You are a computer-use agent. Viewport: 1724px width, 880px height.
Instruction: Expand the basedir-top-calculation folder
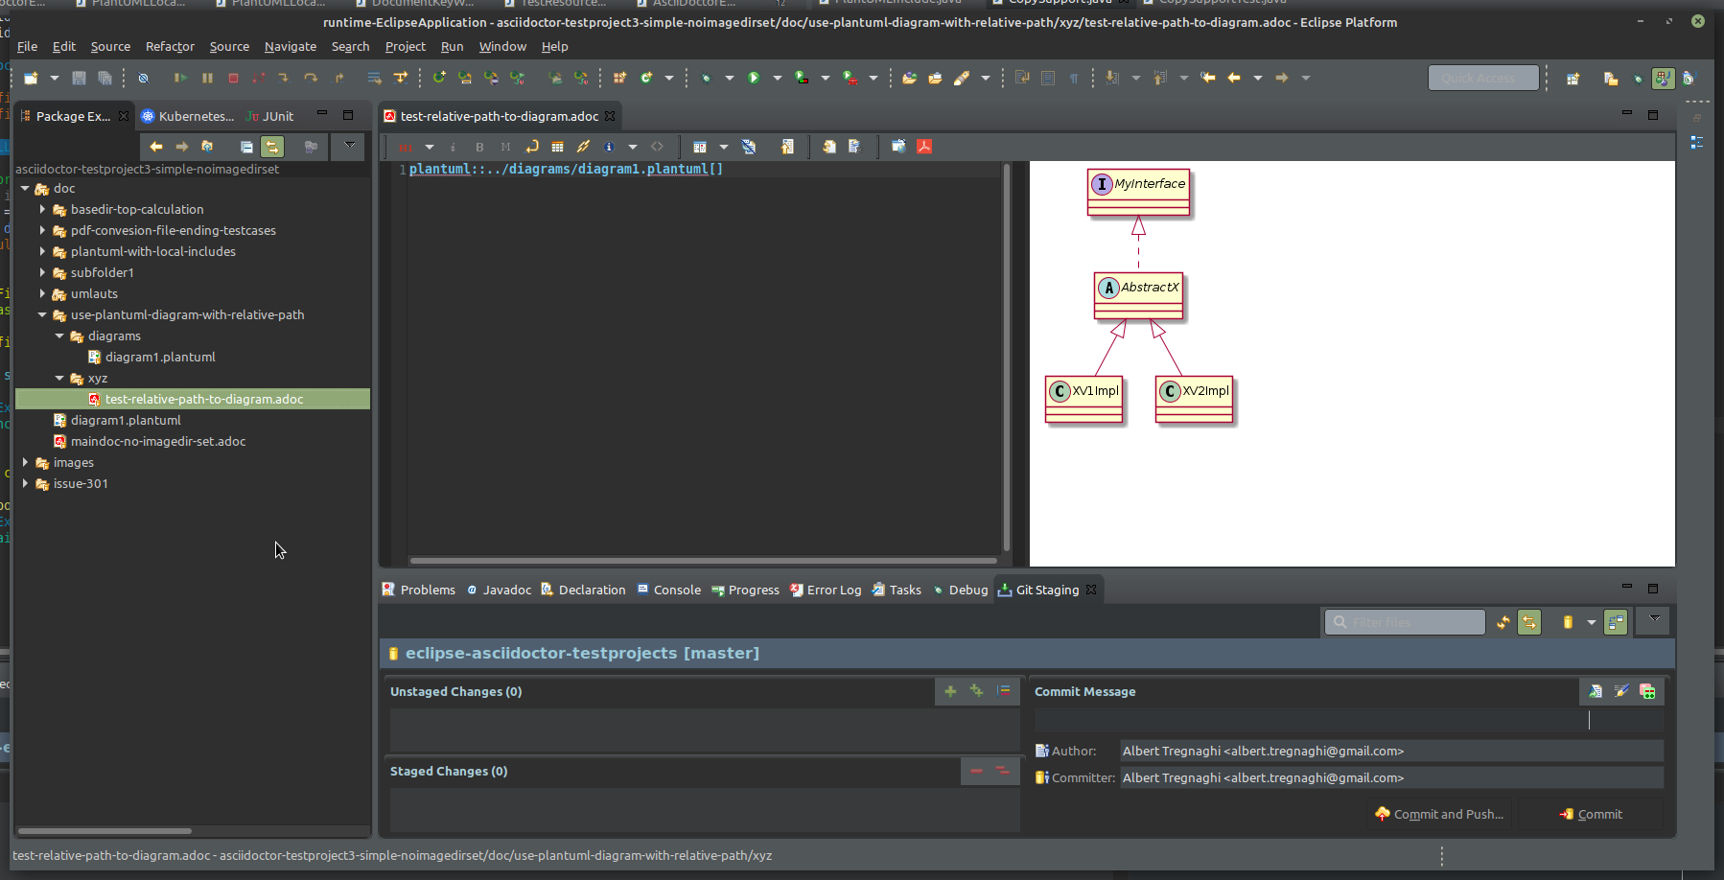click(42, 209)
